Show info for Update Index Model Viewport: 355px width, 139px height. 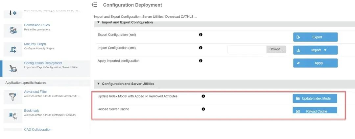click(x=203, y=96)
